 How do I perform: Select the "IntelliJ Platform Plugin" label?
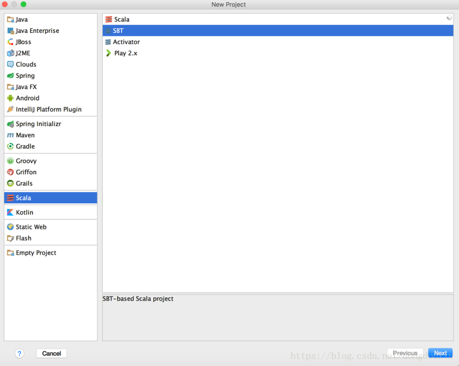coord(48,109)
